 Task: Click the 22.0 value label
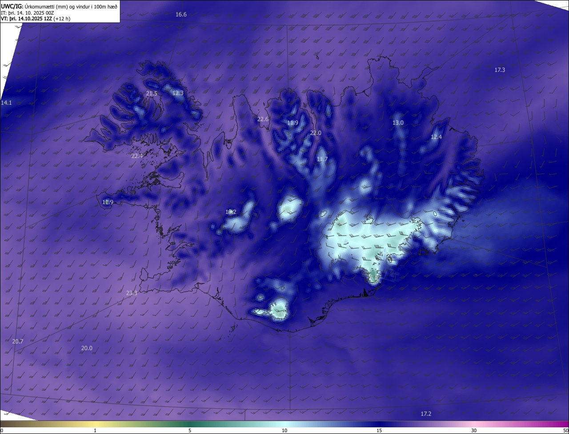click(316, 133)
